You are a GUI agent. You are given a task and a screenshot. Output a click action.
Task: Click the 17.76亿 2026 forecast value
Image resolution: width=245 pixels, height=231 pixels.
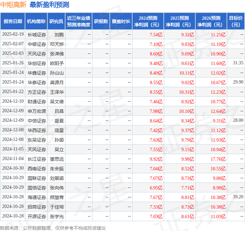218,159
